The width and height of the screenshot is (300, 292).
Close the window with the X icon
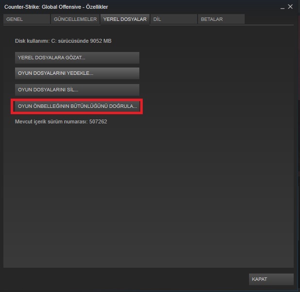coord(290,7)
